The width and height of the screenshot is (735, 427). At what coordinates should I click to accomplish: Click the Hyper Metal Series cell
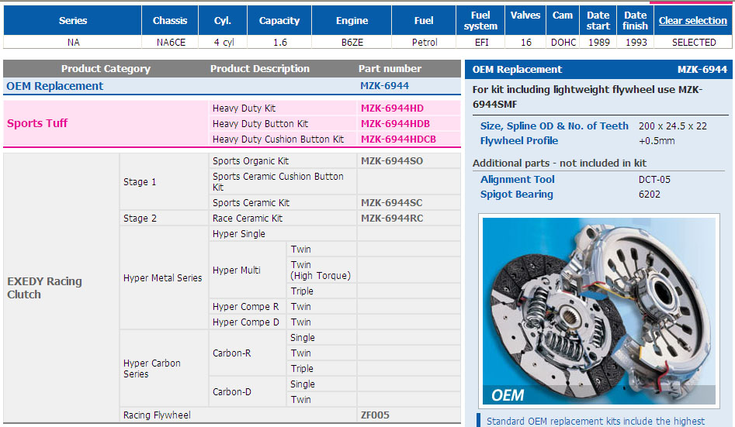164,277
